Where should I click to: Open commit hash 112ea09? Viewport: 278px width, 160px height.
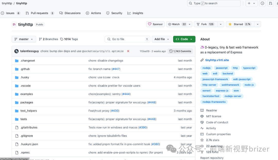click(144, 51)
